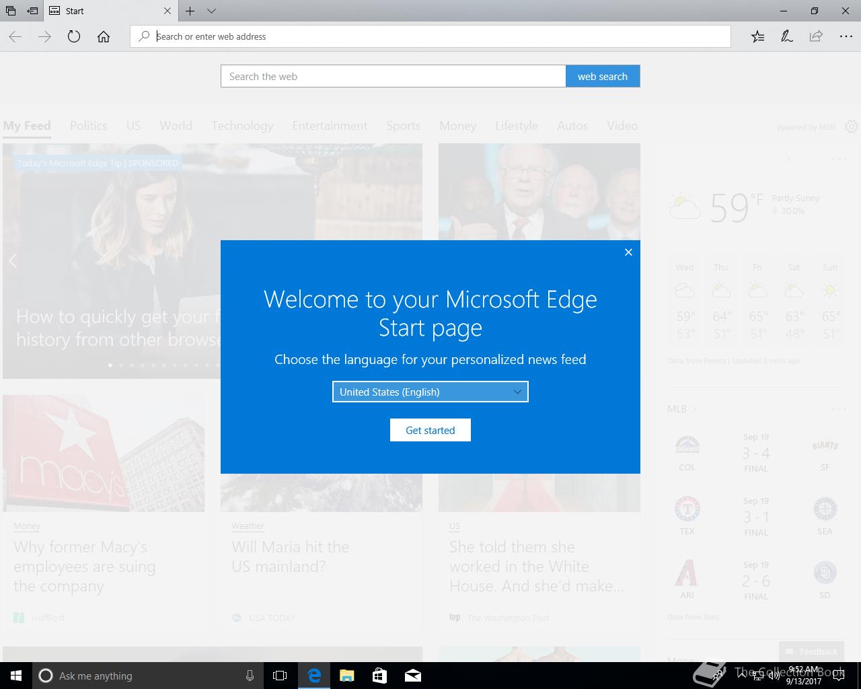This screenshot has height=689, width=861.
Task: Open the Video tab
Action: (622, 126)
